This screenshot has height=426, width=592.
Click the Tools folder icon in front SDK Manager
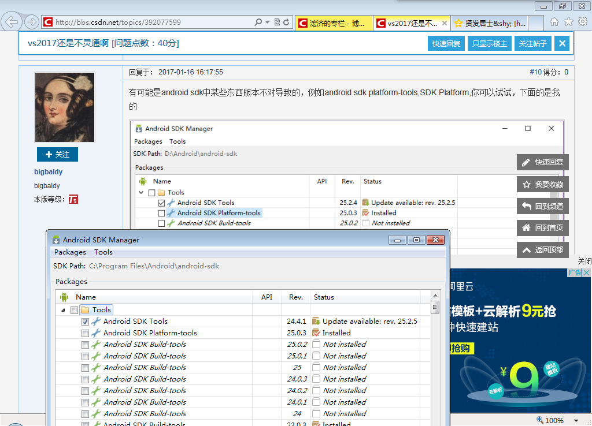86,310
